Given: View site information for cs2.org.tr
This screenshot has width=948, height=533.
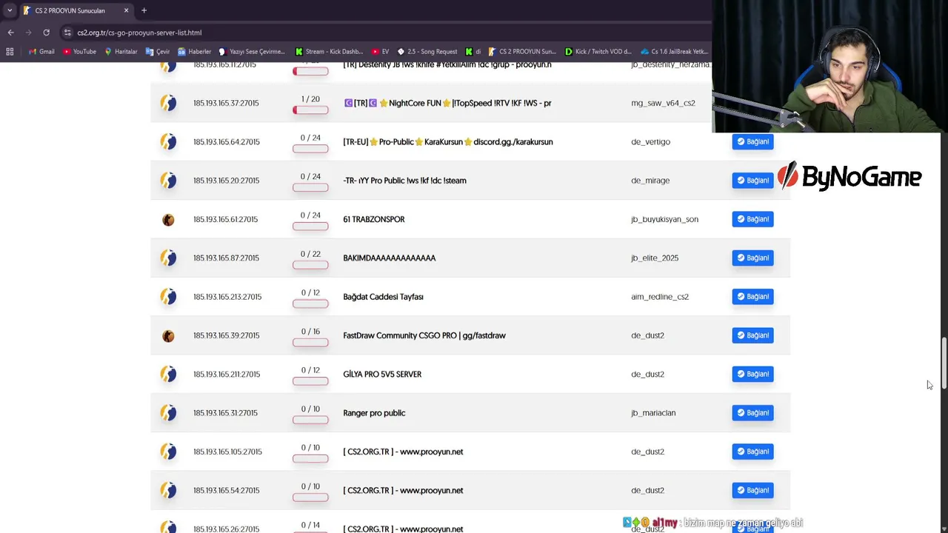Looking at the screenshot, I should (x=67, y=33).
